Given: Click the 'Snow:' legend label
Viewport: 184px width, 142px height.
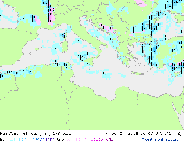Looking at the screenshot, I should coord(62,140).
